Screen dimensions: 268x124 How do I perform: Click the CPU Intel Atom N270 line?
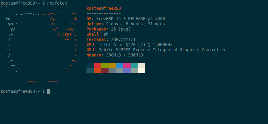[x=126, y=45]
